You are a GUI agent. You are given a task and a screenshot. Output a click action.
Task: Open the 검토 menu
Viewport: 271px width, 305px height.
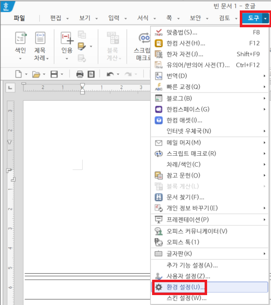(224, 18)
